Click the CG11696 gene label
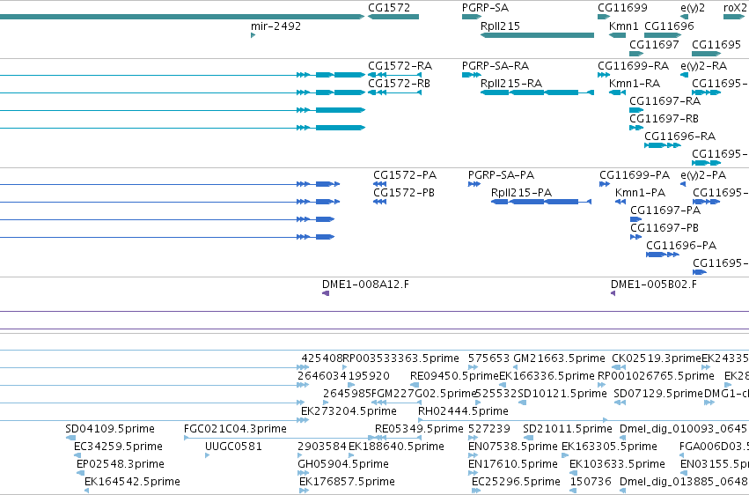 click(669, 26)
